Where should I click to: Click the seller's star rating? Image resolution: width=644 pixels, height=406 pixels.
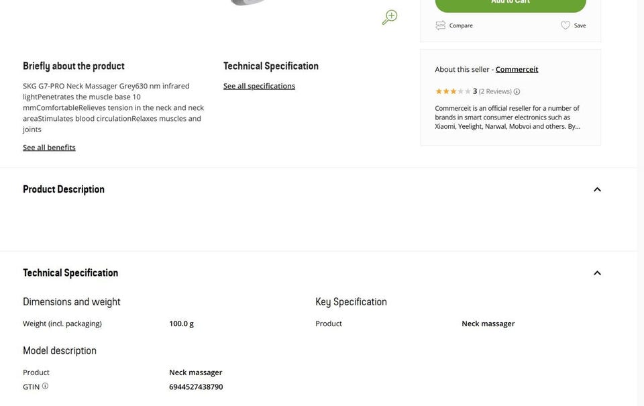[x=453, y=91]
